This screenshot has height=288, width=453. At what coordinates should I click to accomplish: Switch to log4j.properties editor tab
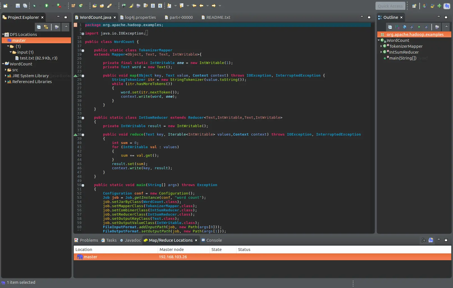(x=138, y=17)
